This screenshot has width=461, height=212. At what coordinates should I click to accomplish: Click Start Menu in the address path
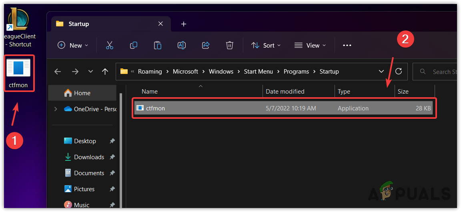coord(259,72)
